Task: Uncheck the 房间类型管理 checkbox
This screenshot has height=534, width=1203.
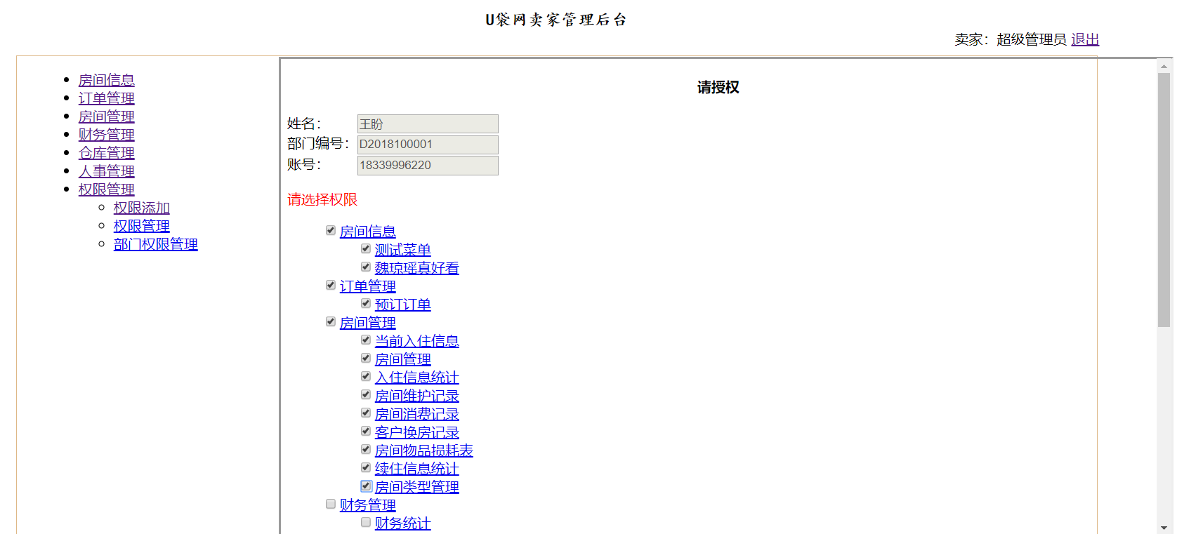Action: (366, 486)
